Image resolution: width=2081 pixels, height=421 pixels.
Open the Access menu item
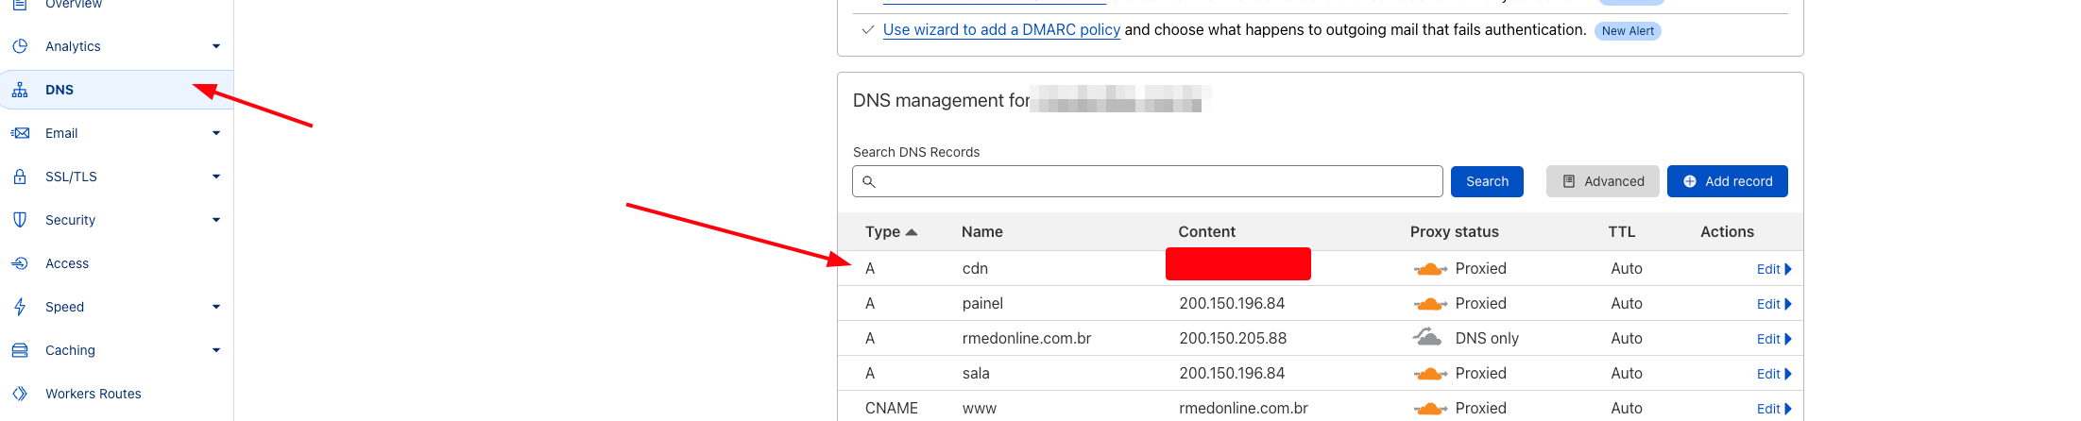coord(67,263)
